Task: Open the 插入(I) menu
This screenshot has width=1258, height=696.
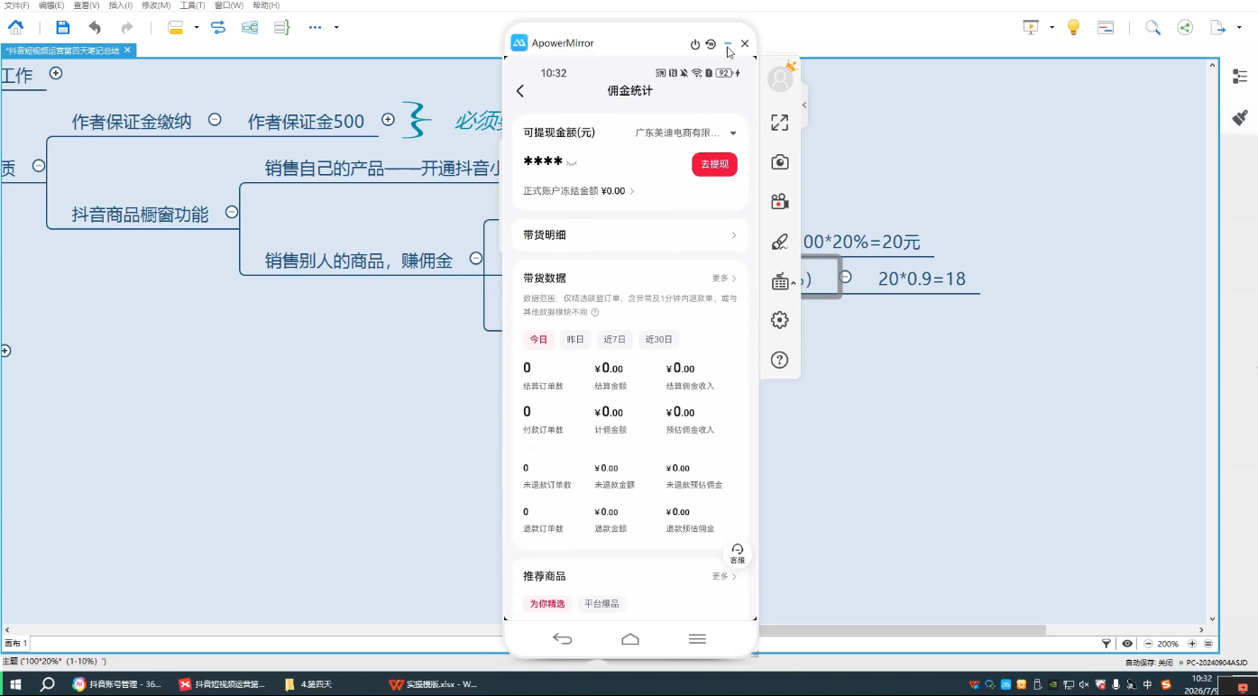Action: [121, 5]
